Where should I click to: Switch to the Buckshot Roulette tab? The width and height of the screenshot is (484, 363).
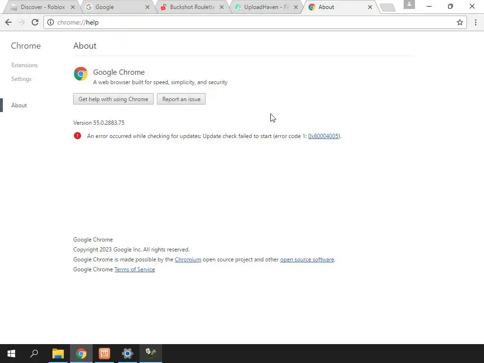(x=191, y=7)
